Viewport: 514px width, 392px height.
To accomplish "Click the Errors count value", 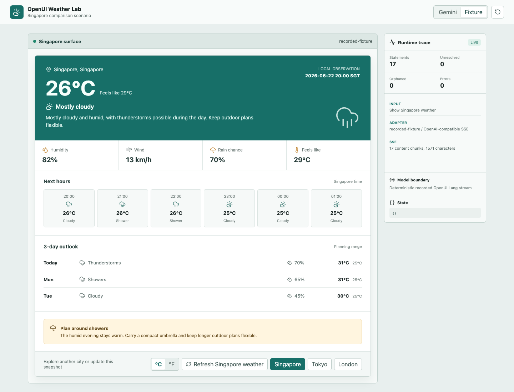I will coord(442,86).
